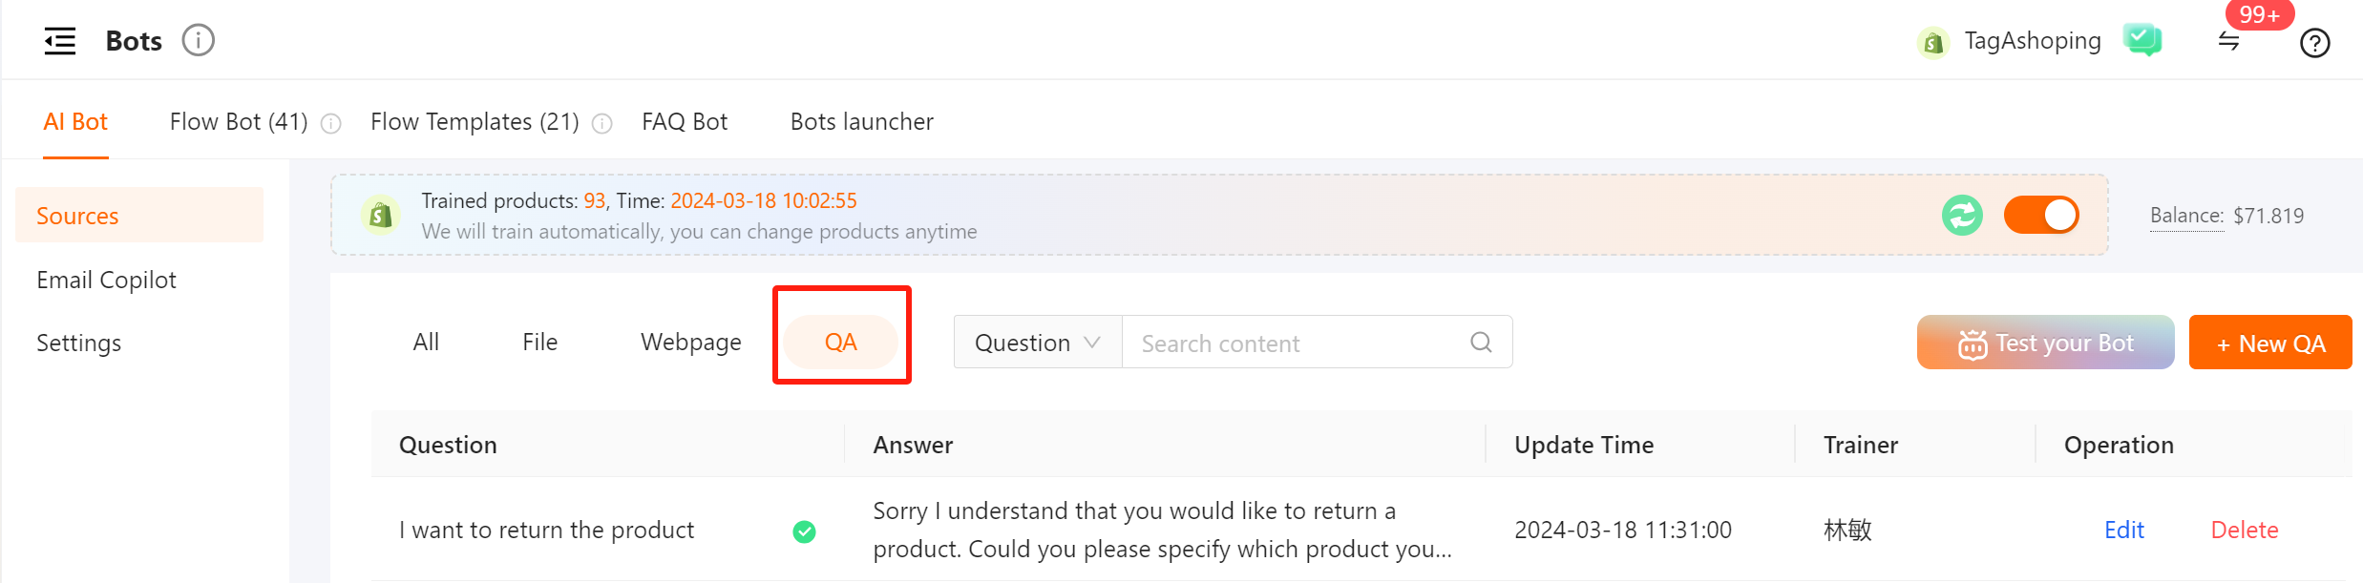Click the Flow Bot info icon
The width and height of the screenshot is (2363, 583).
click(331, 123)
